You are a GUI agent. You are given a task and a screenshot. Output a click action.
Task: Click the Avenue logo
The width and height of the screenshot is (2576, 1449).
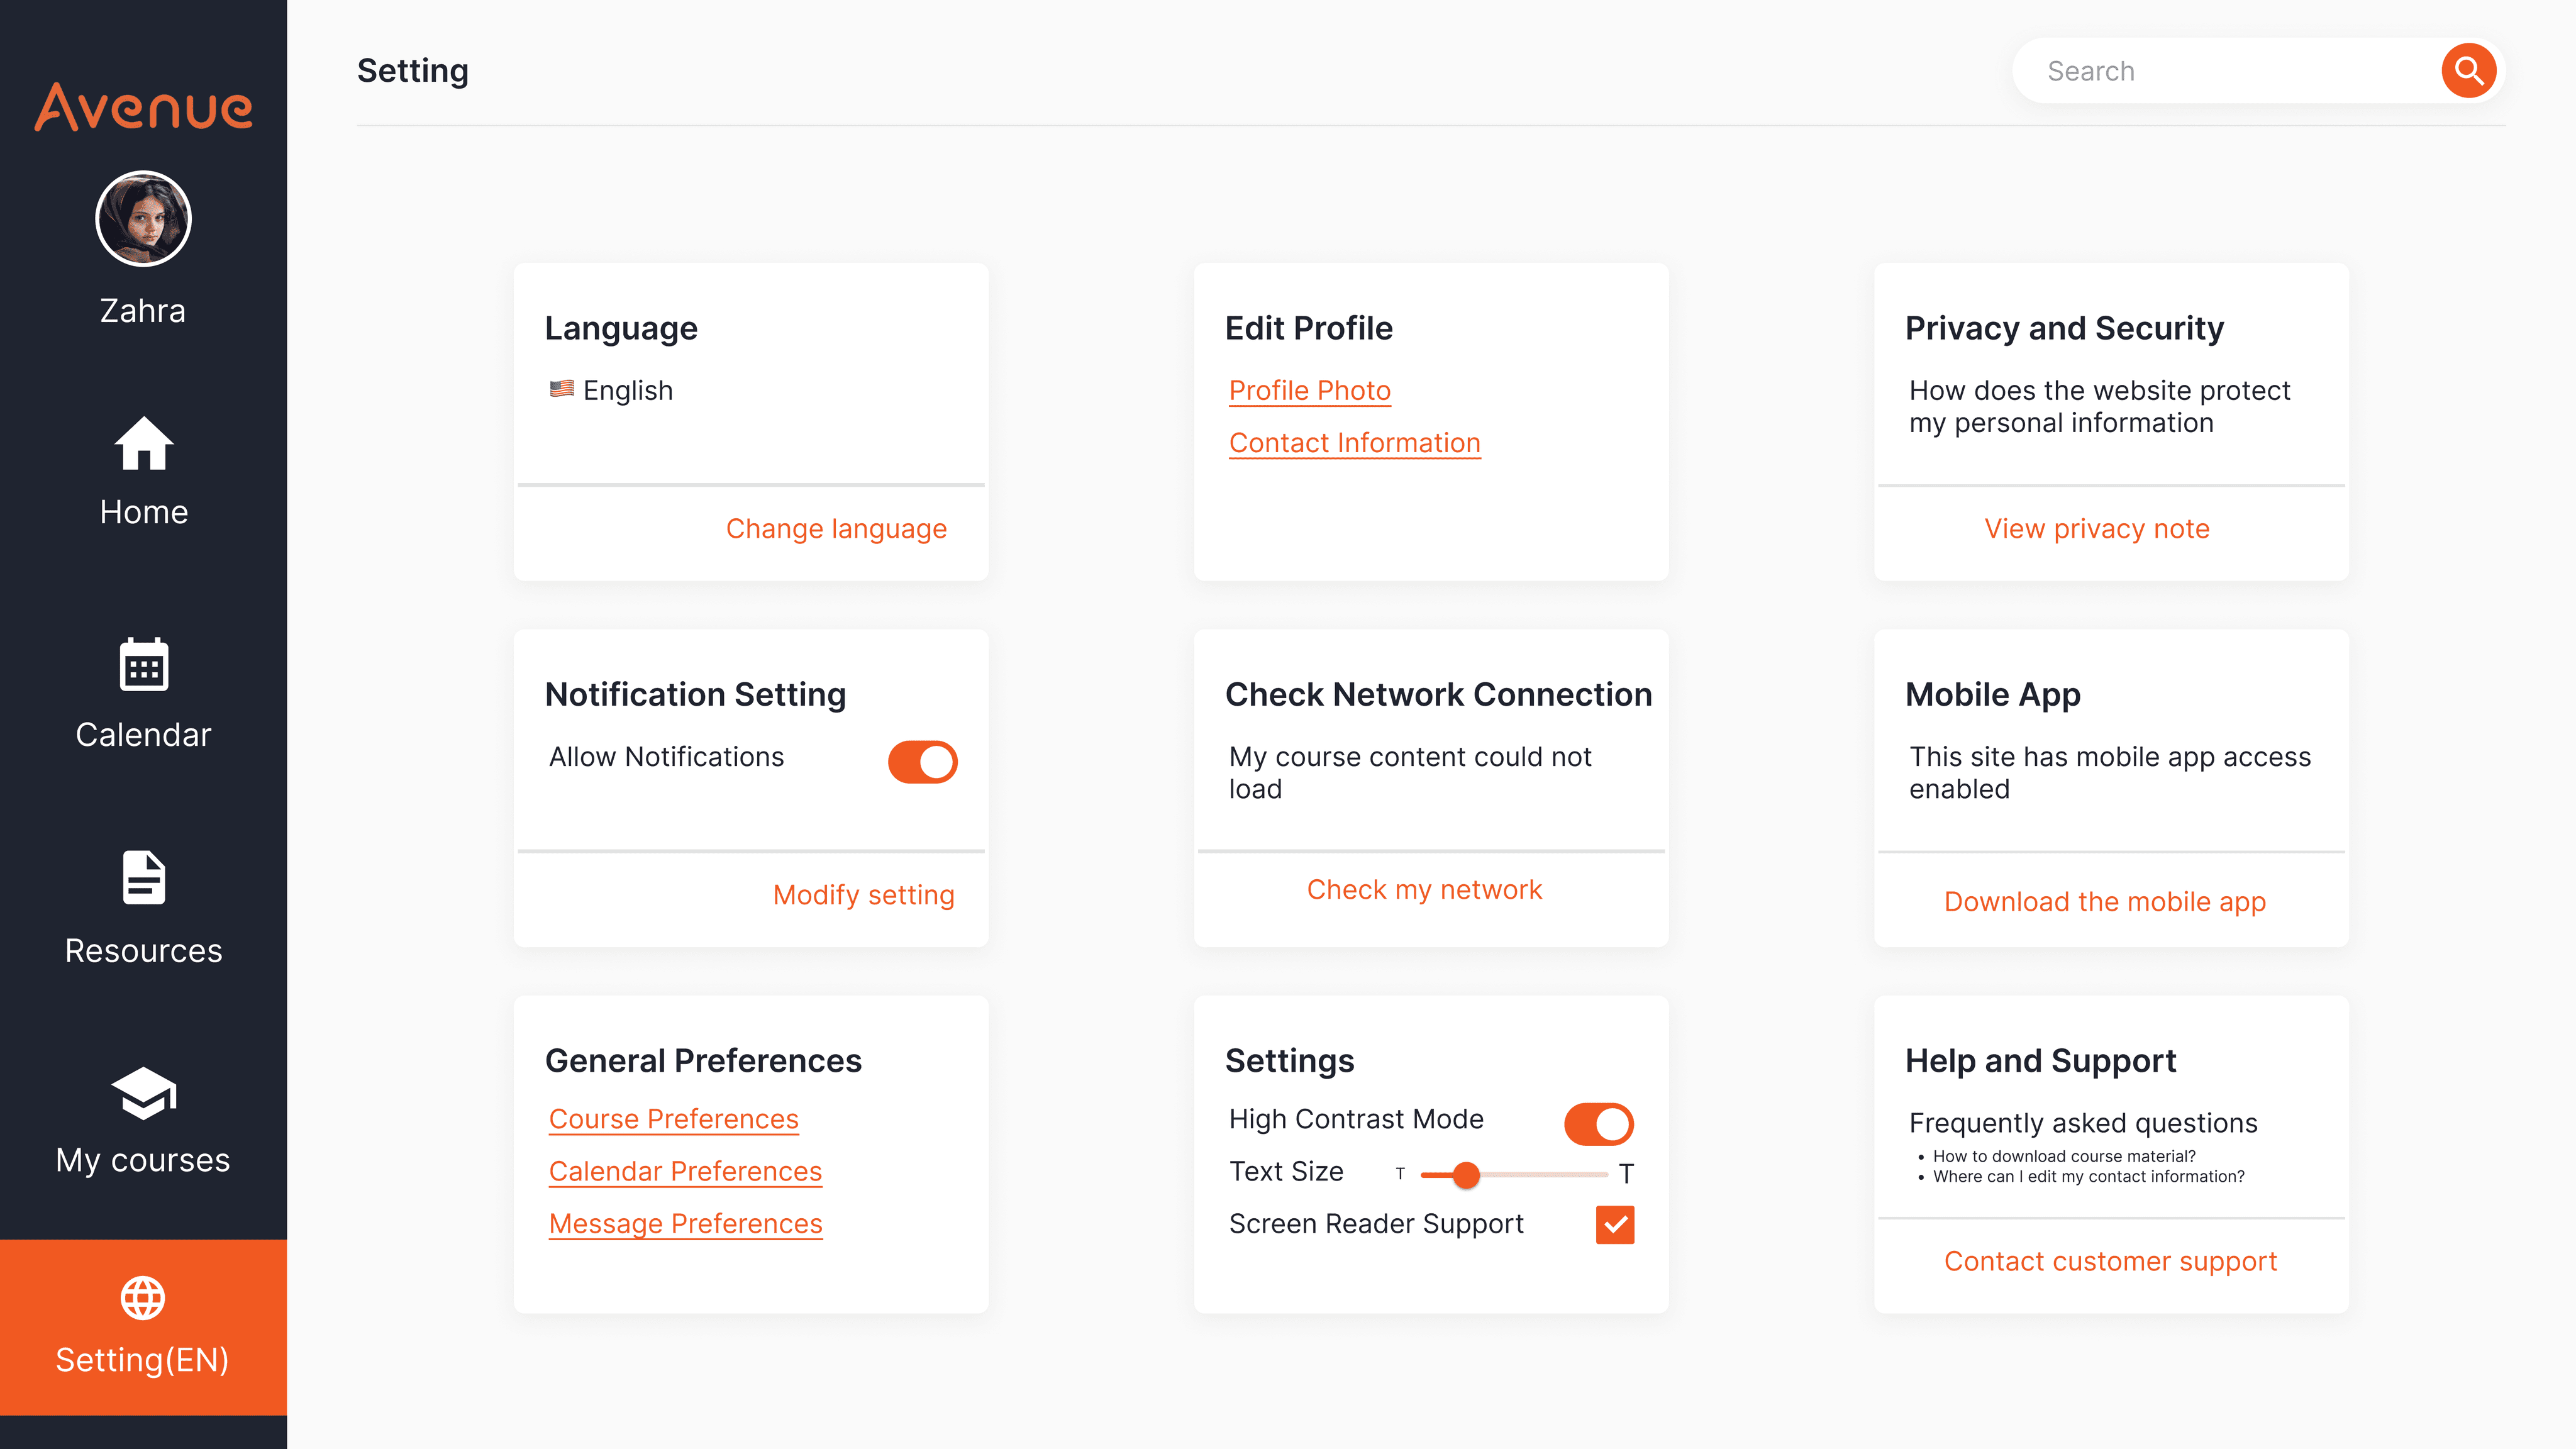point(143,107)
